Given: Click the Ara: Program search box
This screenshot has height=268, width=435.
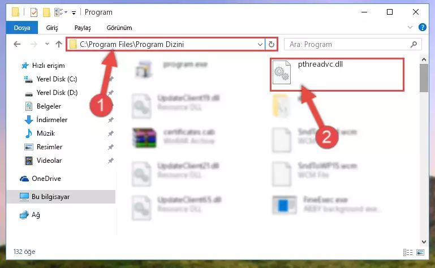Looking at the screenshot, I should click(353, 45).
